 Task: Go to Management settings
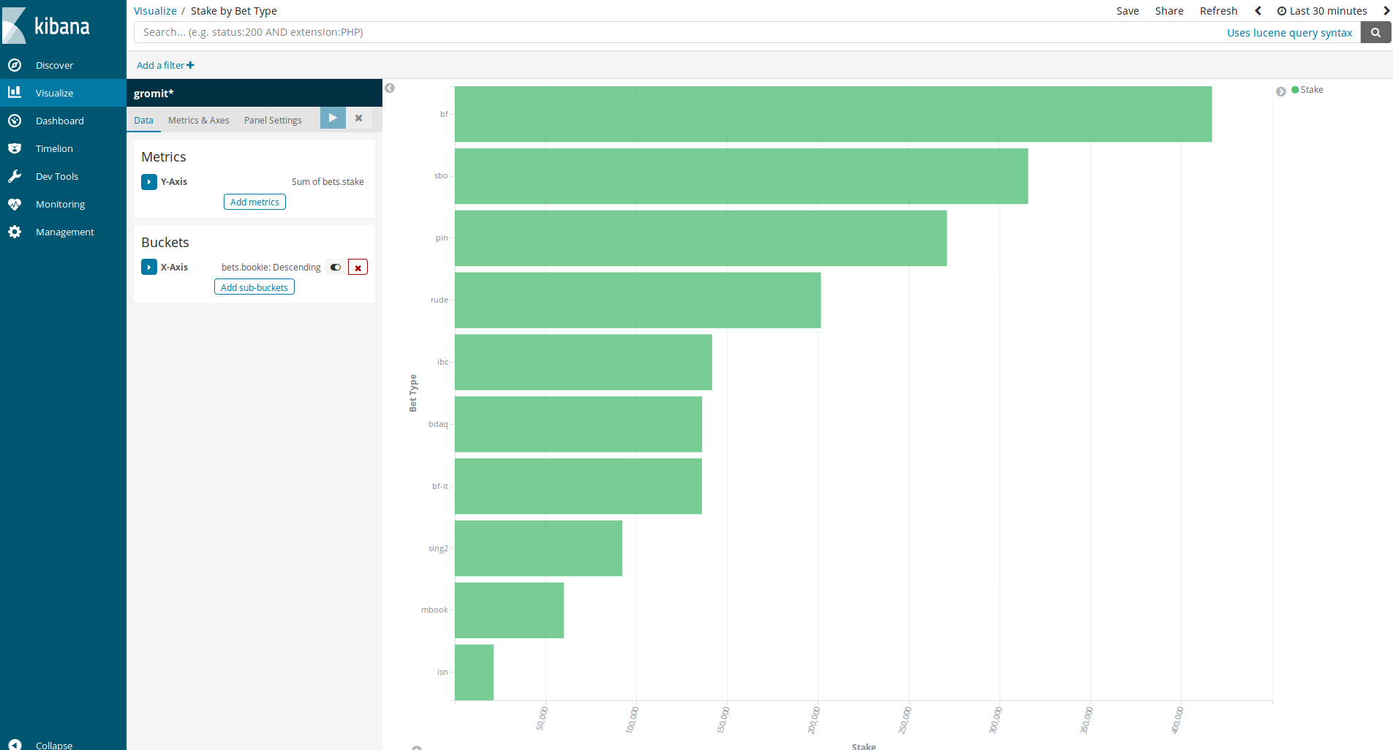click(x=64, y=232)
